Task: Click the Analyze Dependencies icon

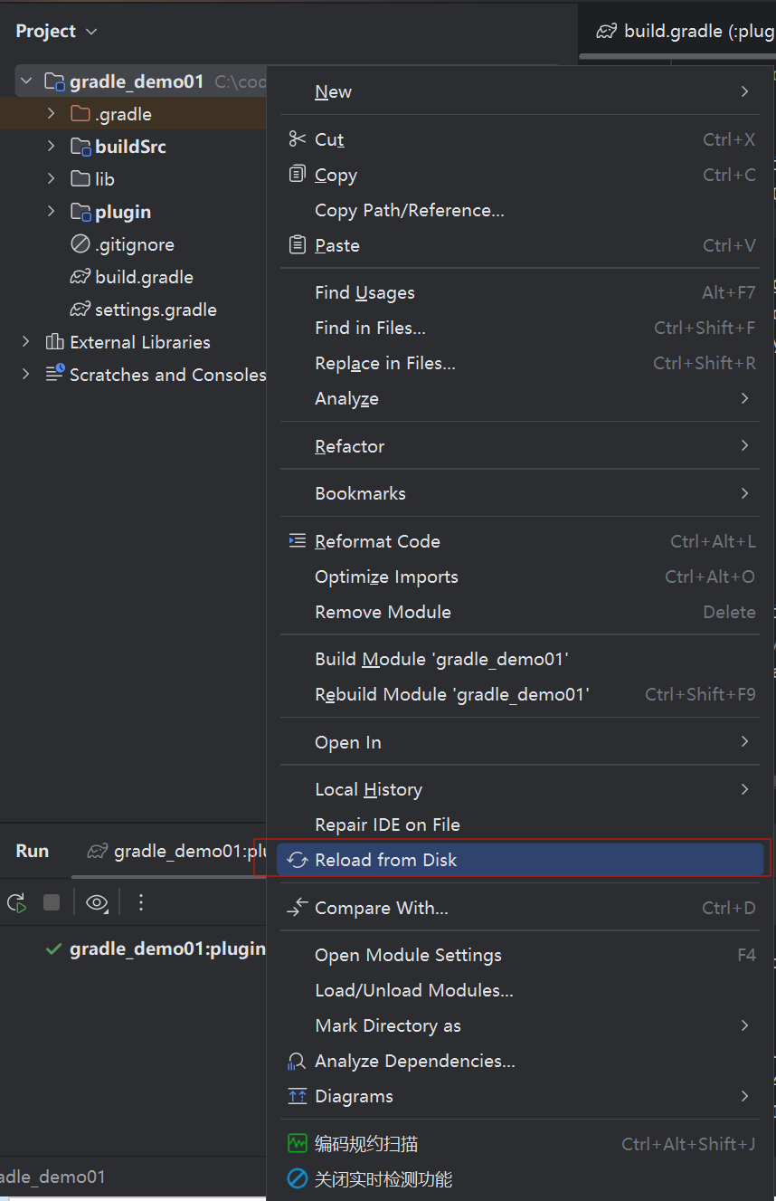Action: (297, 1061)
